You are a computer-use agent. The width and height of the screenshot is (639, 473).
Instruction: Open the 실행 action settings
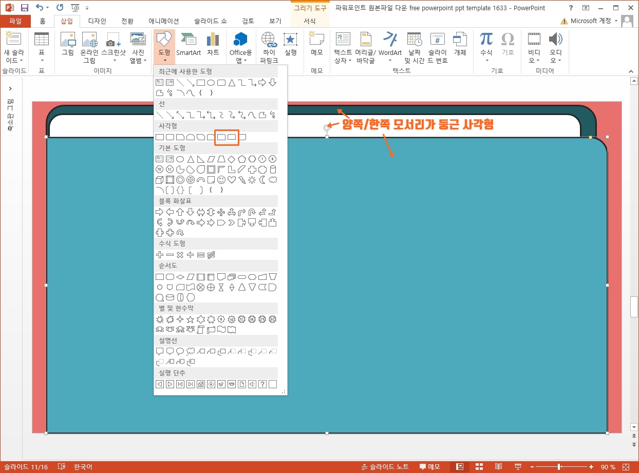(291, 44)
